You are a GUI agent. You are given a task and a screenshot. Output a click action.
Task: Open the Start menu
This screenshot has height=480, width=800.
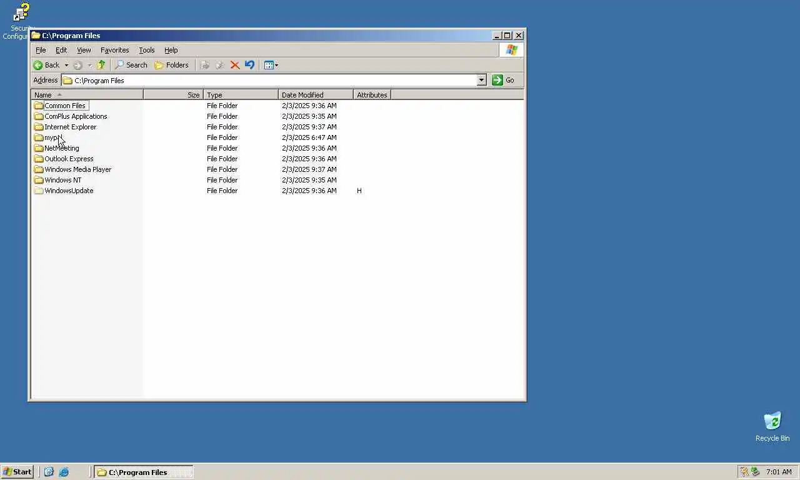(17, 472)
